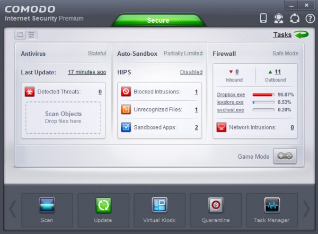This screenshot has width=318, height=234.
Task: View inbound connections count 0
Action: [x=237, y=72]
